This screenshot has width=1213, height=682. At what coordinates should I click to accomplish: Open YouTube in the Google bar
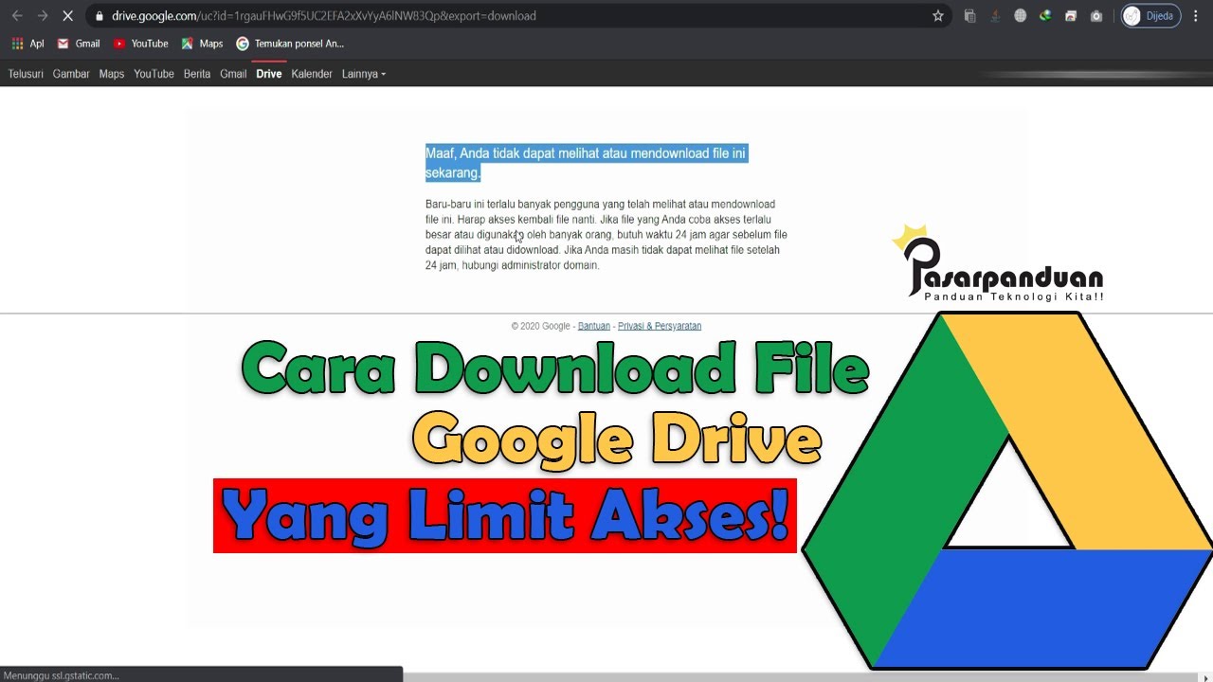pos(154,74)
